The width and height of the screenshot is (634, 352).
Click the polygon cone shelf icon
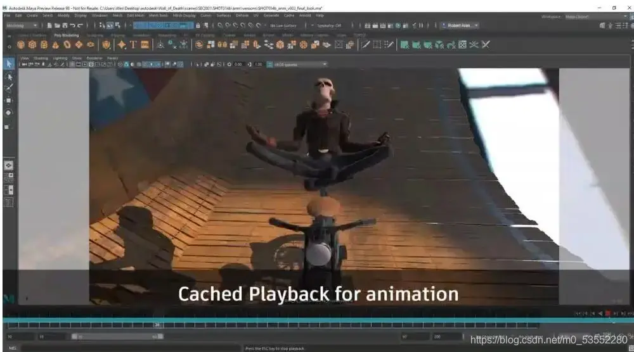(x=55, y=45)
